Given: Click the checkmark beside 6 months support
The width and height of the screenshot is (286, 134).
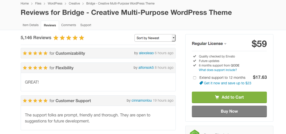Looking at the screenshot, I should pyautogui.click(x=195, y=65).
